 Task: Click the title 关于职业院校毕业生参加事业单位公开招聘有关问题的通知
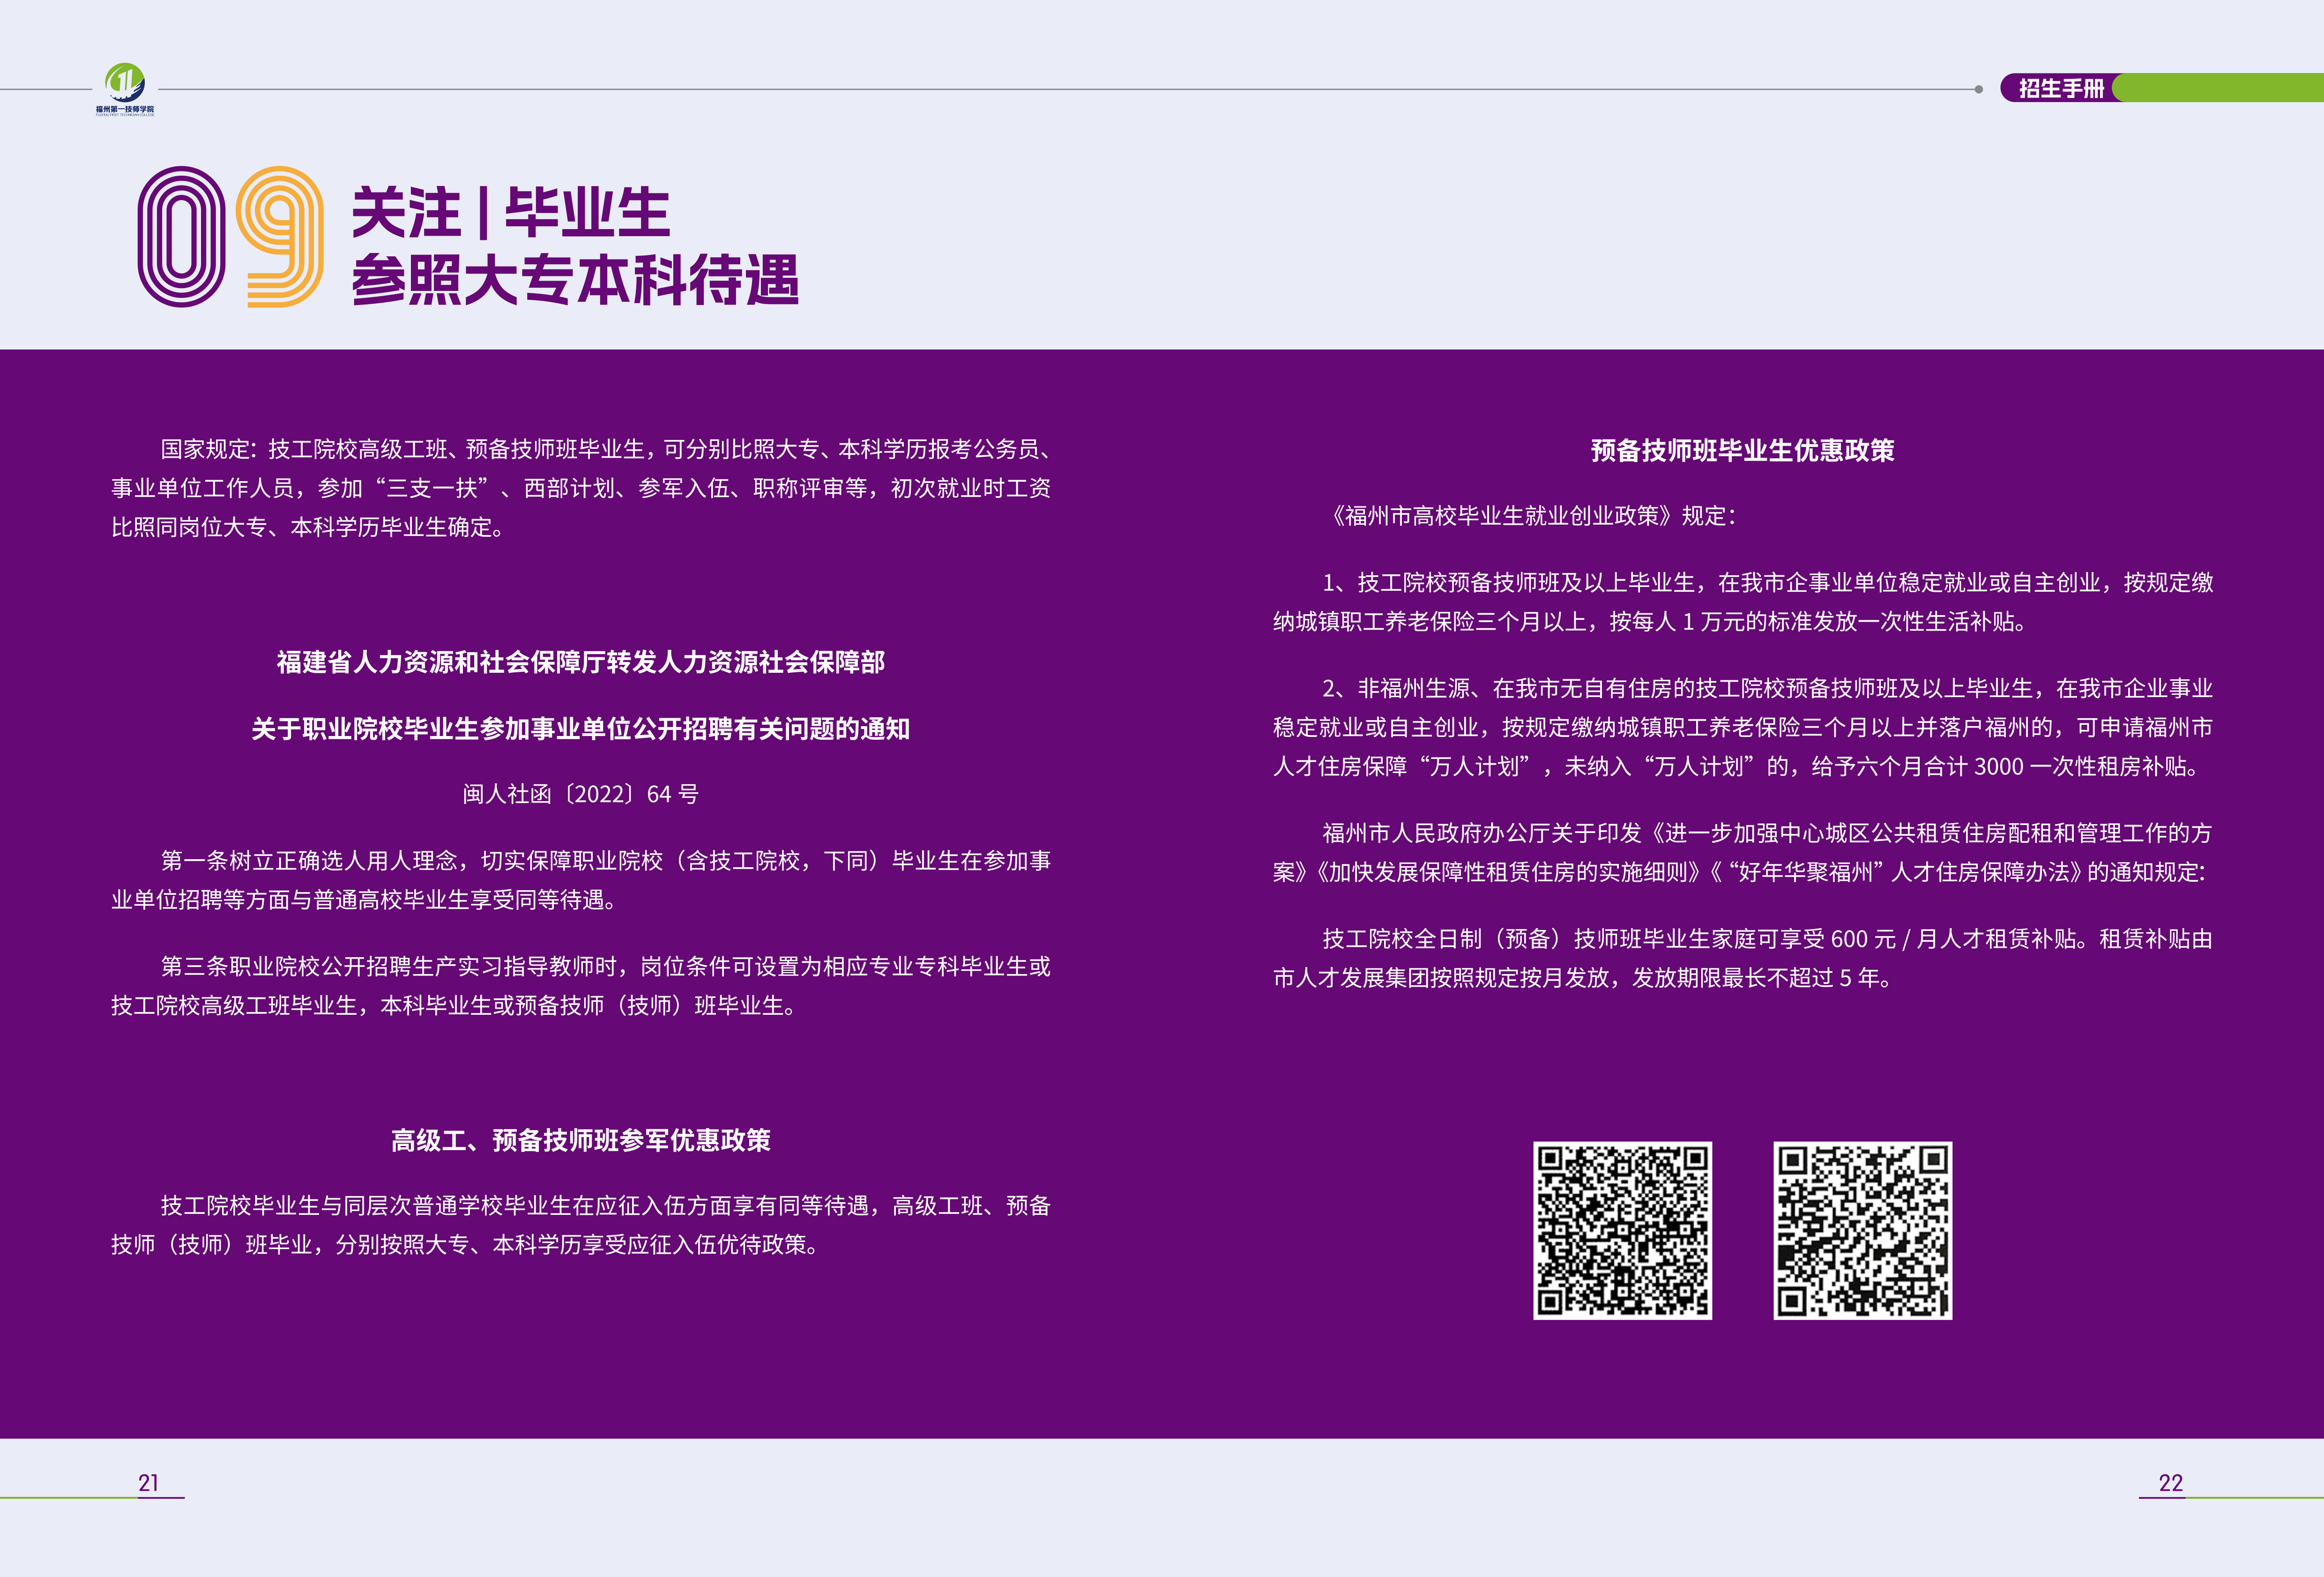click(581, 729)
